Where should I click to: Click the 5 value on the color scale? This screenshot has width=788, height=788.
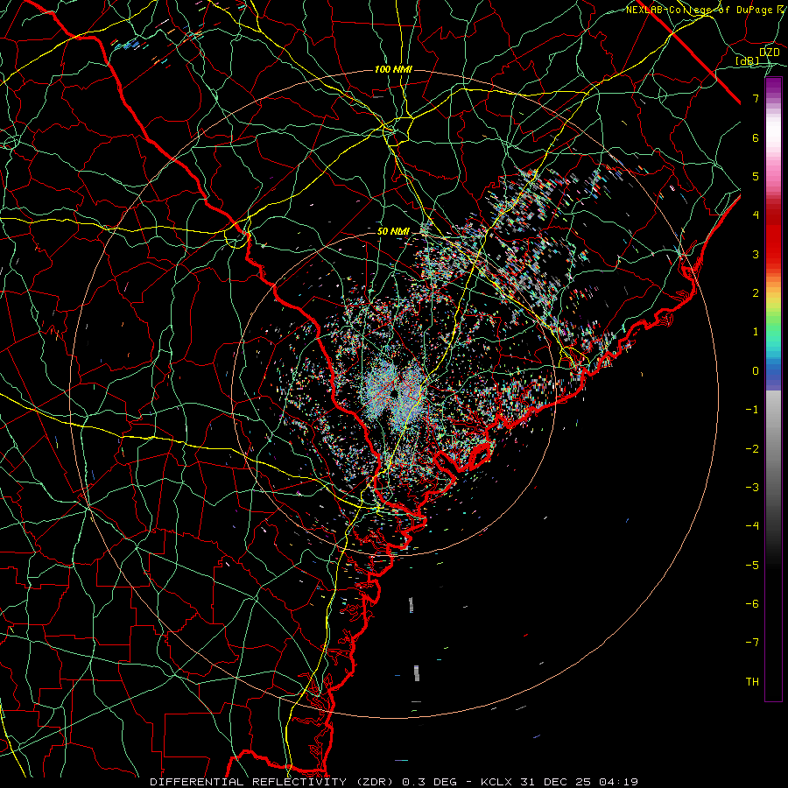756,176
